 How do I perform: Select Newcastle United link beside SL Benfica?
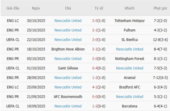[68, 40]
